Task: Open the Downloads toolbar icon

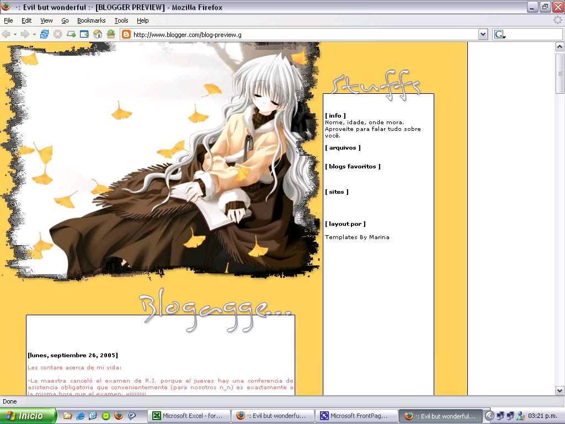Action: [x=111, y=34]
